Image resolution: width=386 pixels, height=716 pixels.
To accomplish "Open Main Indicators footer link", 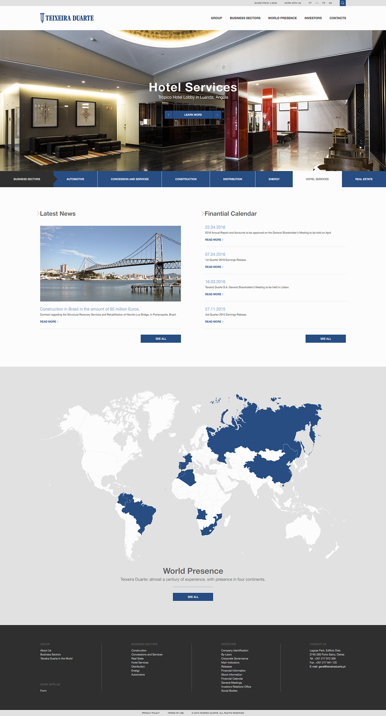I will click(x=230, y=662).
